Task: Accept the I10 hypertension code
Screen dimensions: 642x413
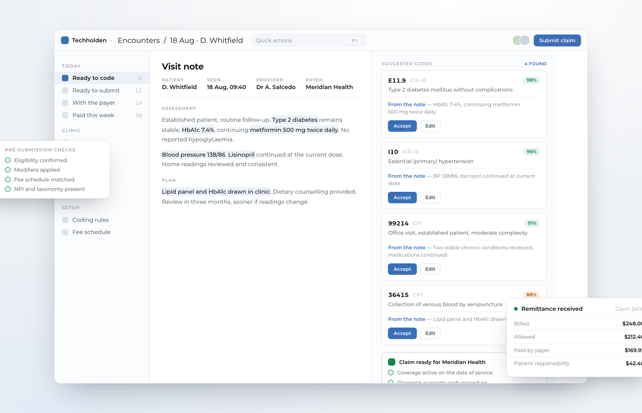Action: (x=402, y=197)
